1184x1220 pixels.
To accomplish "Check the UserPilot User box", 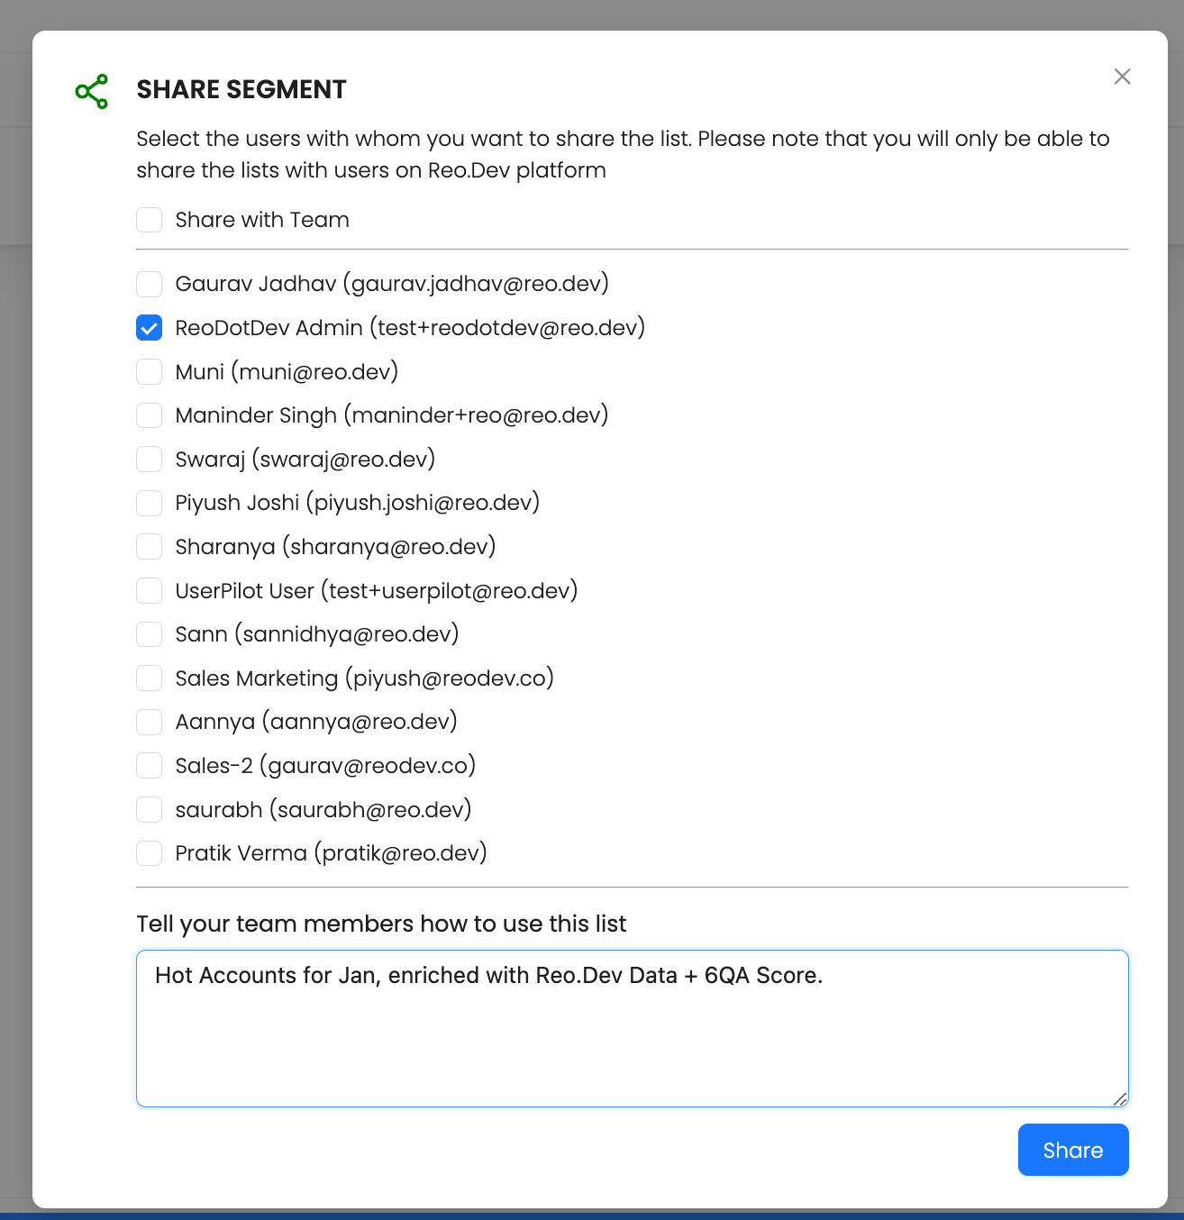I will click(150, 591).
